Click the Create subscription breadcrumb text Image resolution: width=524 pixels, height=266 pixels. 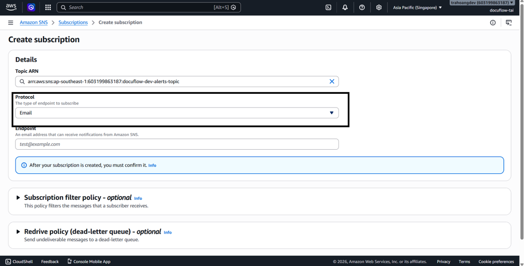pos(120,22)
